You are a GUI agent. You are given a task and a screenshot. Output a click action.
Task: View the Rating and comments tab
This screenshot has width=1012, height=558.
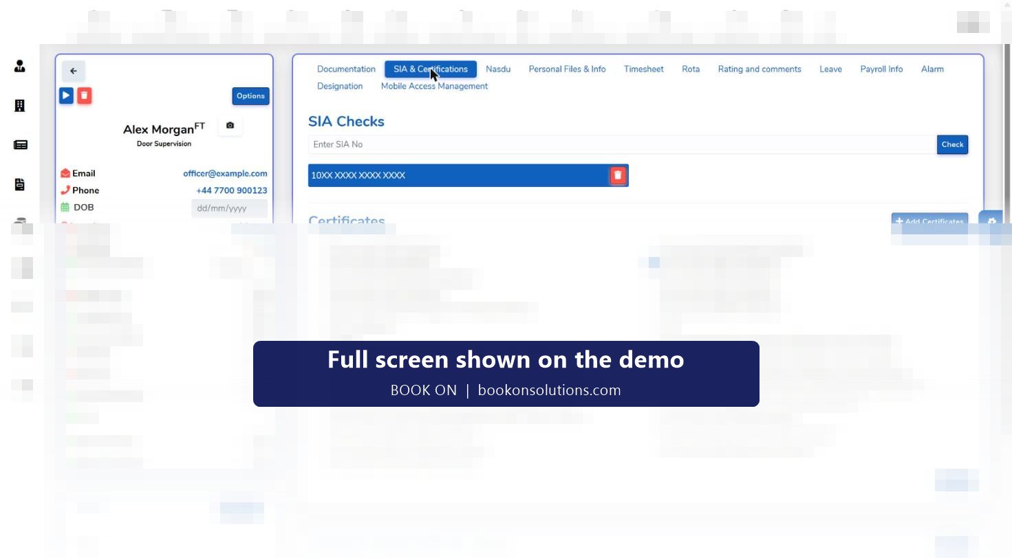[760, 69]
